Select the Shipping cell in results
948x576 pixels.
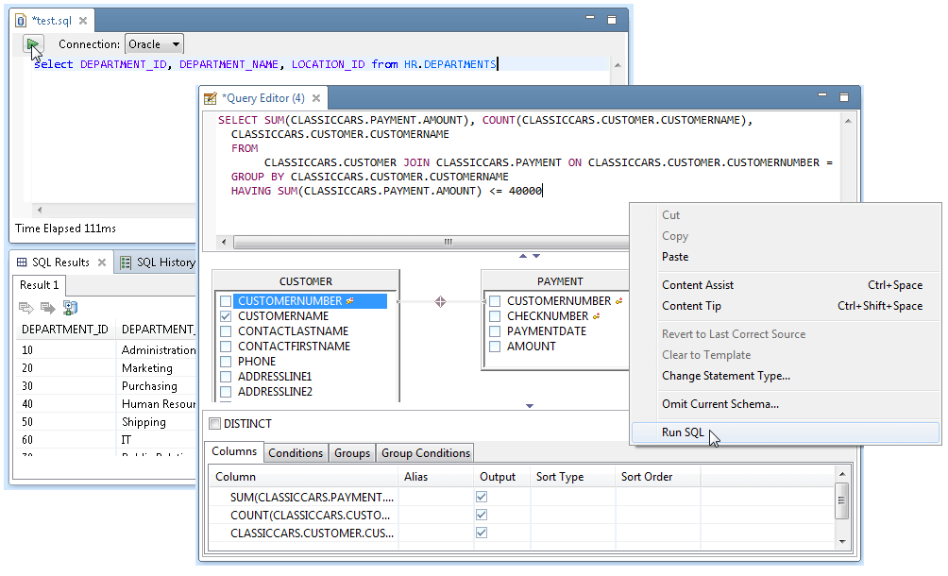pos(144,422)
